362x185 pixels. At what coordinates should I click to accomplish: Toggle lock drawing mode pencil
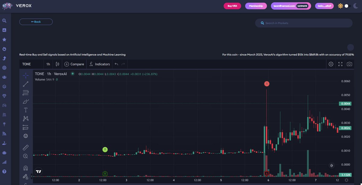point(26,177)
